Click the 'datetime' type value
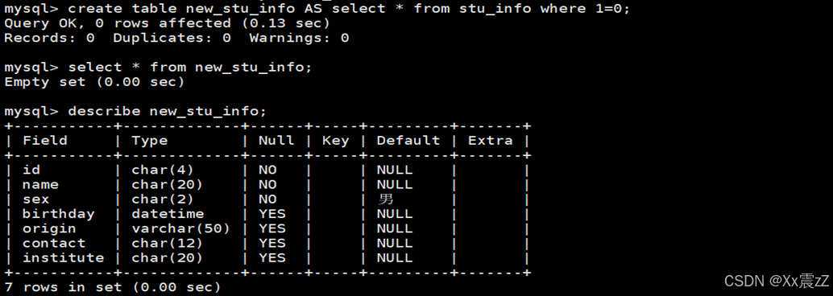Image resolution: width=833 pixels, height=296 pixels. [168, 214]
